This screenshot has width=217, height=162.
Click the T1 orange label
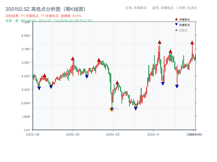pyautogui.click(x=116, y=109)
